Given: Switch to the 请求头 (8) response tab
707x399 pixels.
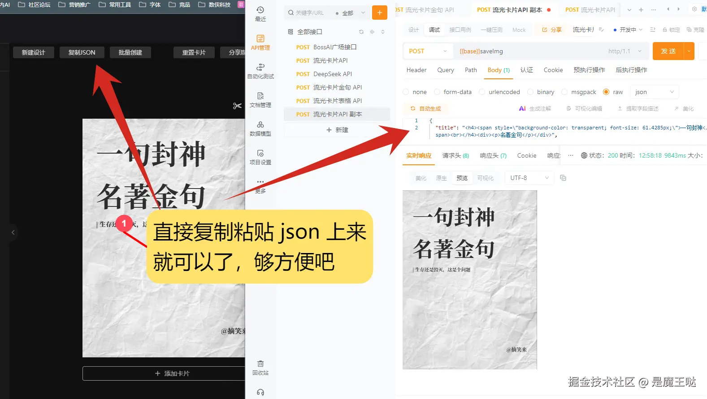Looking at the screenshot, I should (455, 155).
